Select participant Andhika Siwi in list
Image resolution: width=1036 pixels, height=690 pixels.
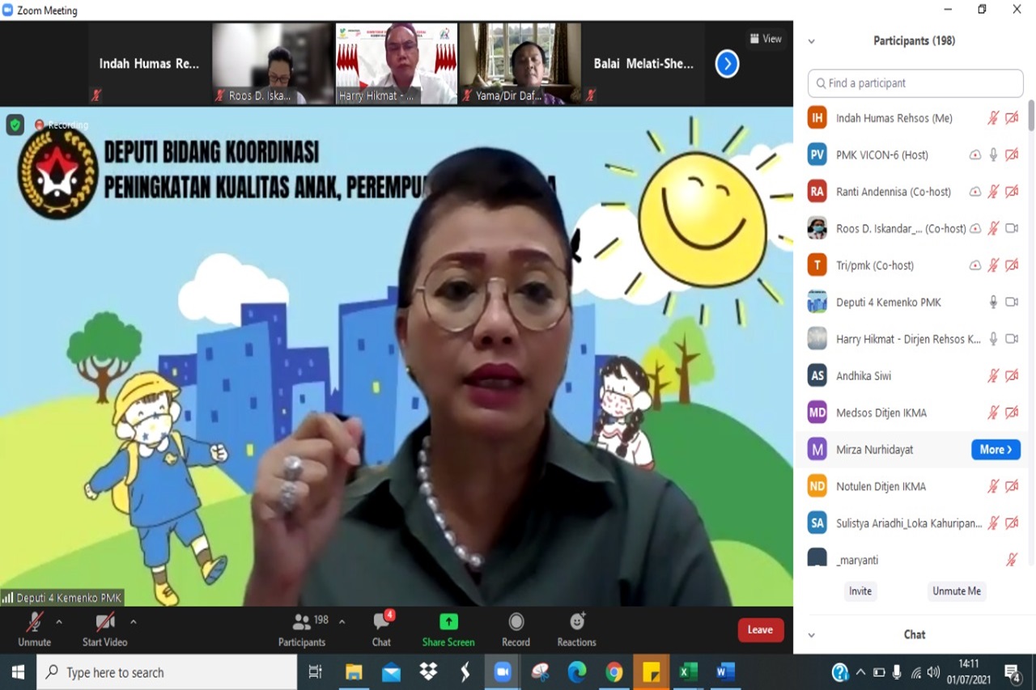coord(915,375)
